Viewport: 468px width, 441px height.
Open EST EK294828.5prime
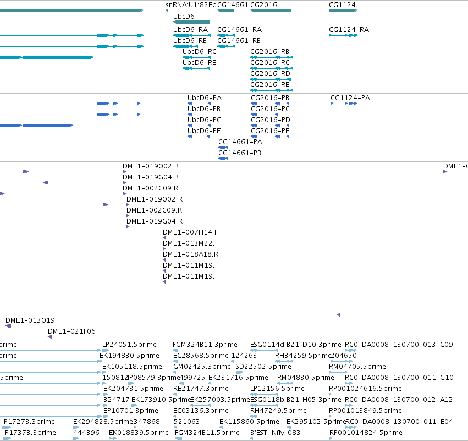coord(76,428)
